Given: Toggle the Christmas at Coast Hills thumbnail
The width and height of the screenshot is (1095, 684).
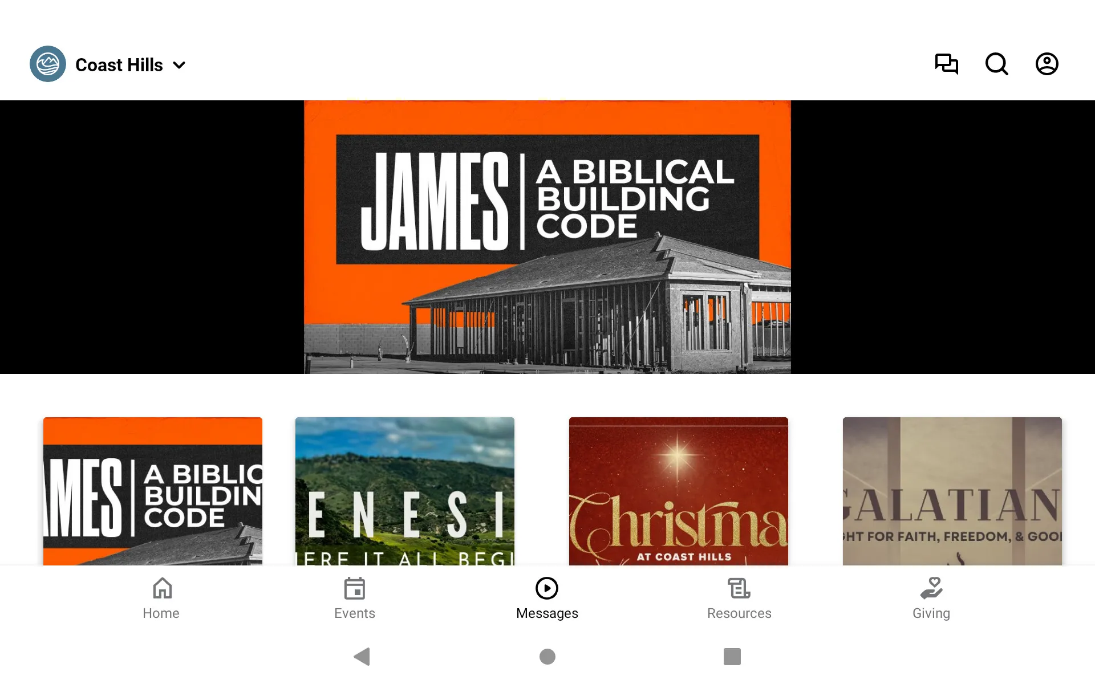Looking at the screenshot, I should [679, 492].
